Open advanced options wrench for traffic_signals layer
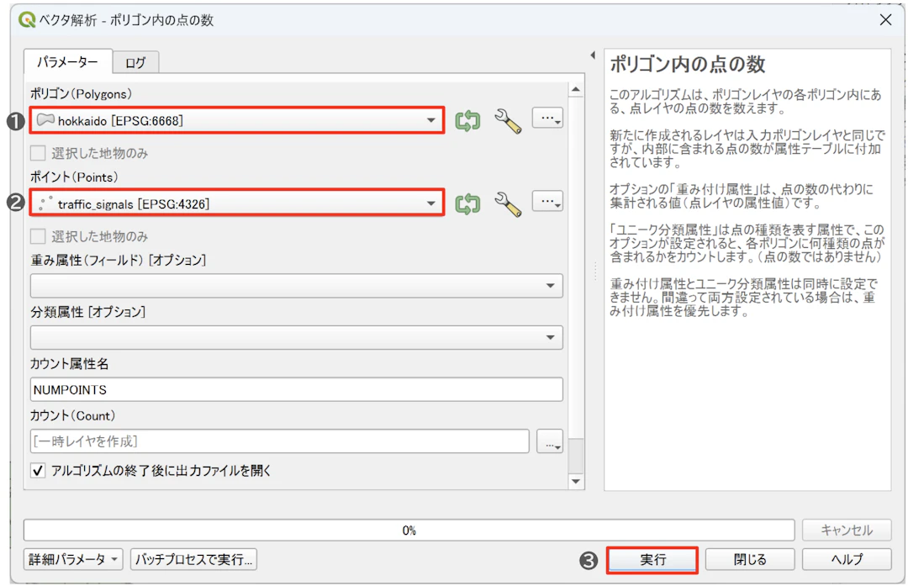Screen dimensions: 908x586 pyautogui.click(x=508, y=203)
